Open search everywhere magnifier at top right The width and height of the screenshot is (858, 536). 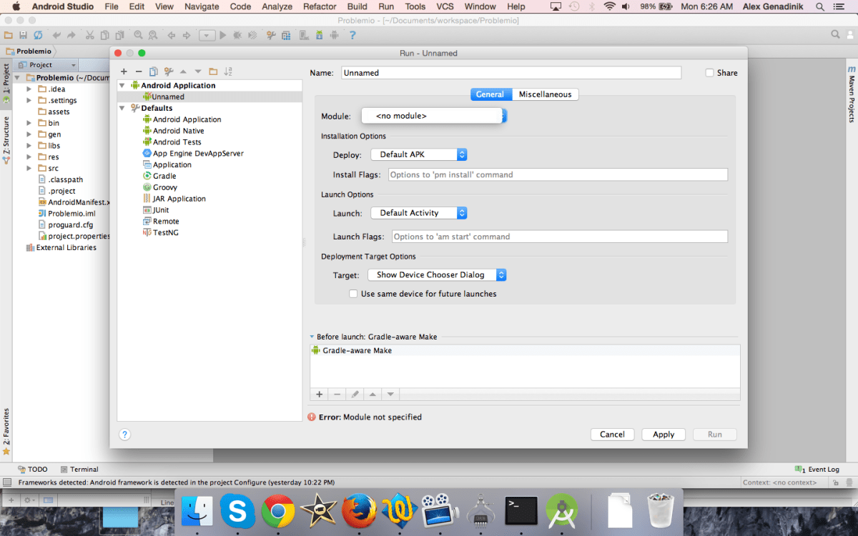pos(835,34)
